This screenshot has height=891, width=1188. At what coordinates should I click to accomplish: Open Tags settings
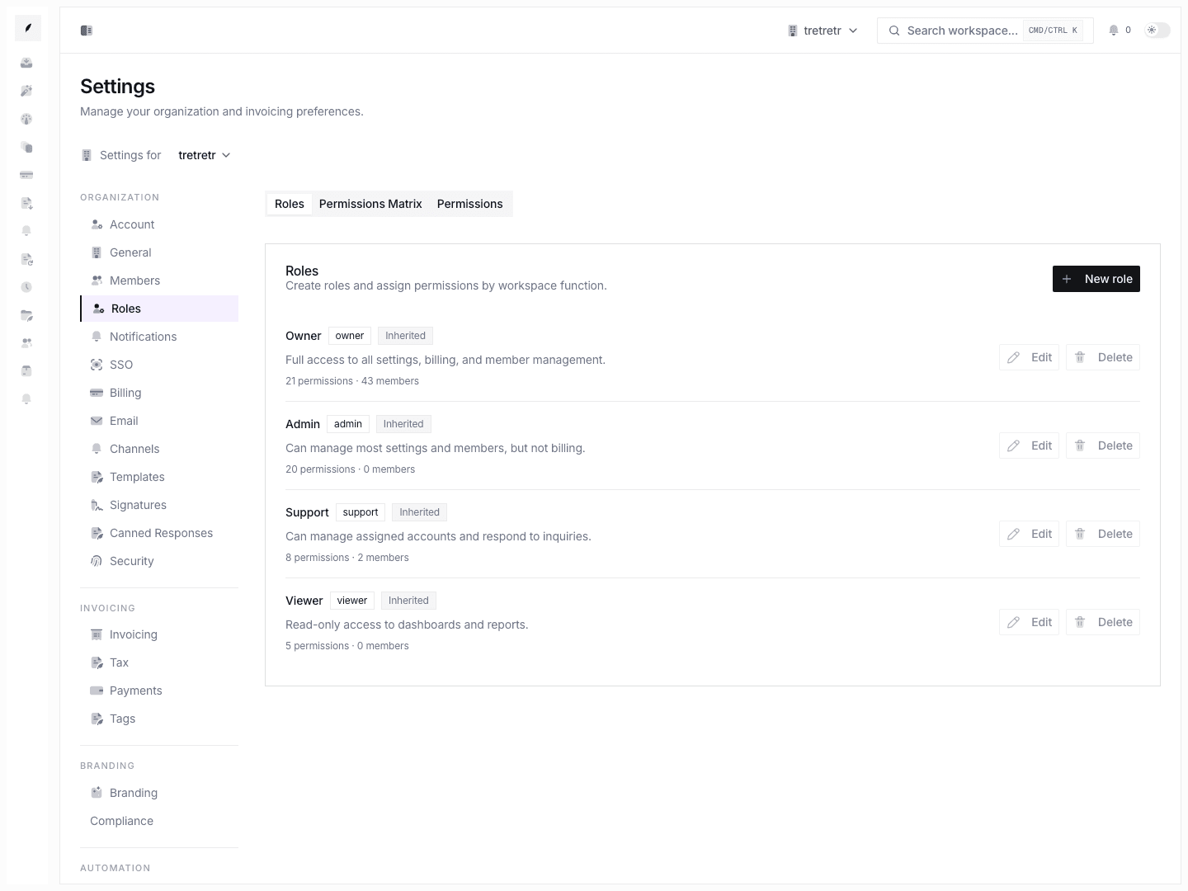(x=159, y=719)
